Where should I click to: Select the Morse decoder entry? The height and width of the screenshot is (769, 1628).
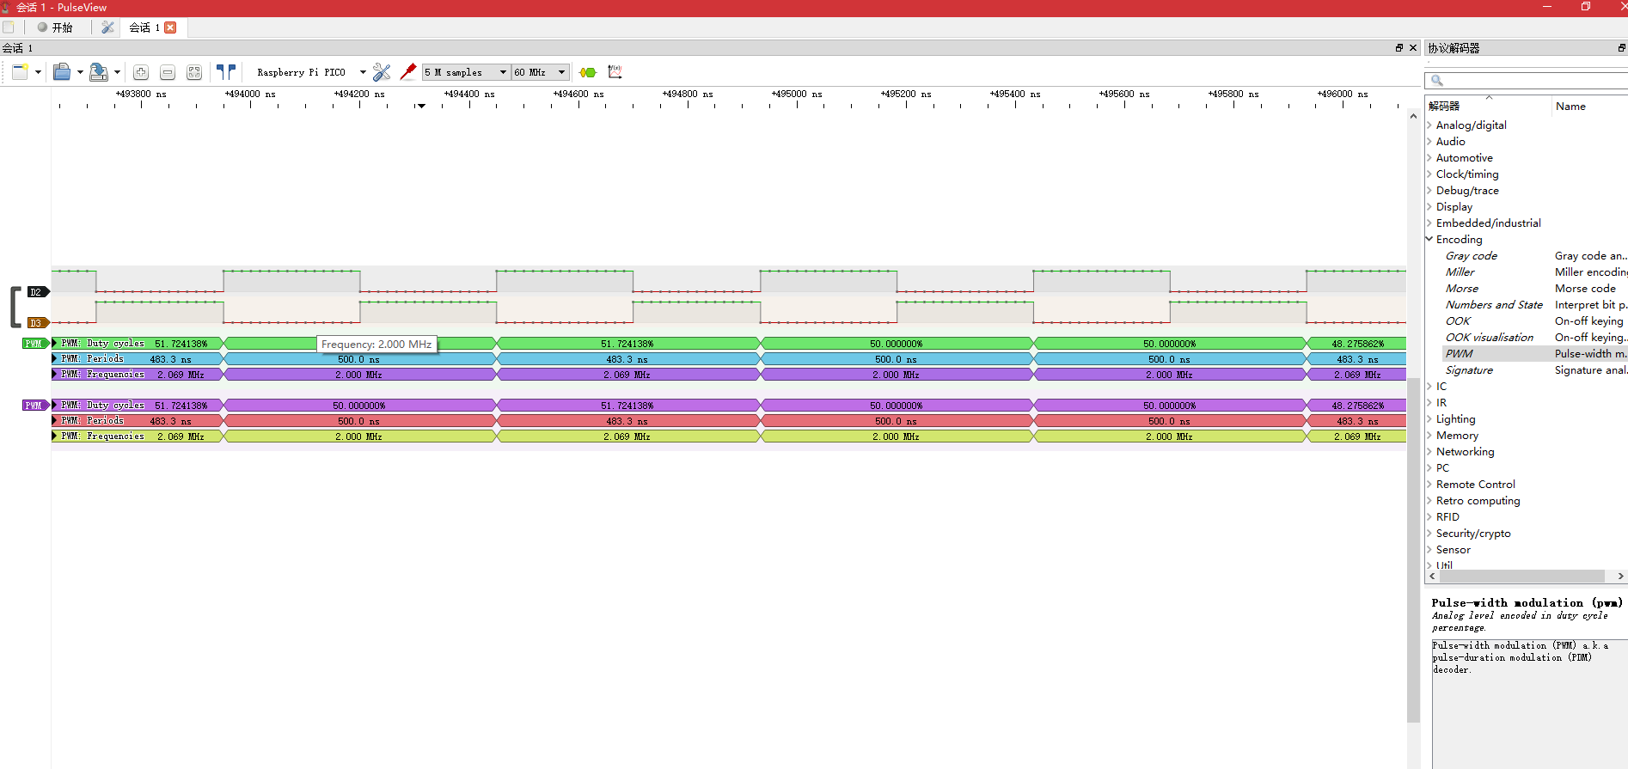pos(1461,289)
